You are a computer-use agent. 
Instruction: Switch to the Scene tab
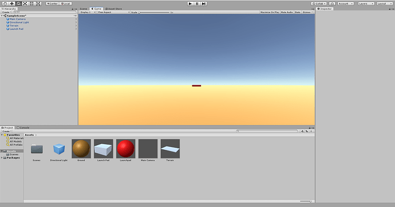pyautogui.click(x=83, y=9)
